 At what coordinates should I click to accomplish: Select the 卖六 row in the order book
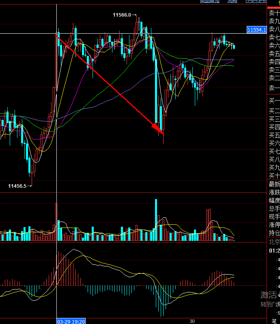(274, 45)
